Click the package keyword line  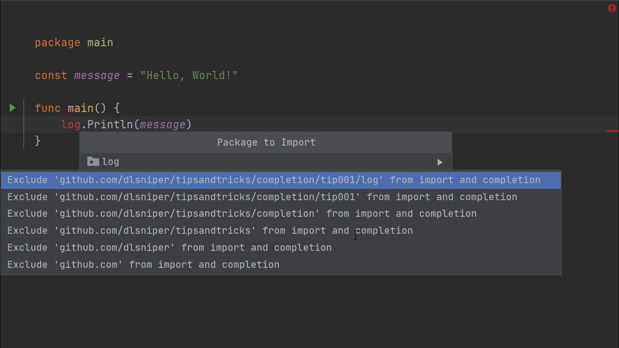[74, 43]
